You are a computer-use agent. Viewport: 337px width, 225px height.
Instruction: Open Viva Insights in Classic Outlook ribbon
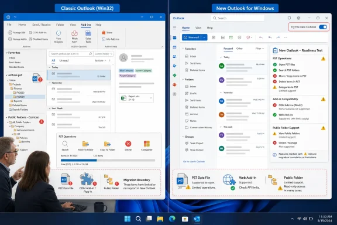[59, 36]
